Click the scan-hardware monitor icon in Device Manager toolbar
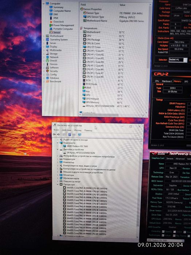191x255 pixels. (x=79, y=135)
